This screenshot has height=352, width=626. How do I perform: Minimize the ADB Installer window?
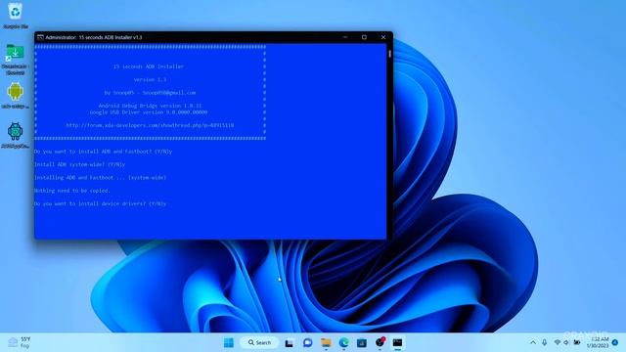tap(345, 37)
